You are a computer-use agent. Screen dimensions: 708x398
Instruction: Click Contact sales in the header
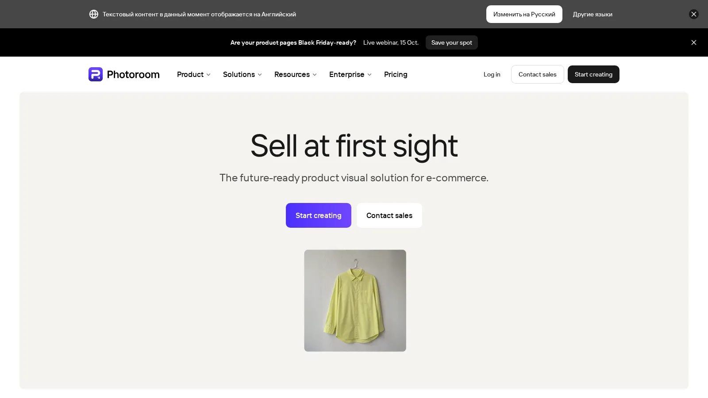pos(538,74)
